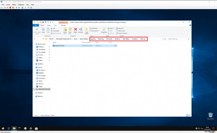Sort by the Date modified column header
217x133 pixels.
coord(86,43)
